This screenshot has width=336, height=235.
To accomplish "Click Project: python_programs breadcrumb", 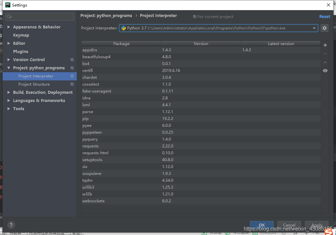I will click(x=106, y=16).
